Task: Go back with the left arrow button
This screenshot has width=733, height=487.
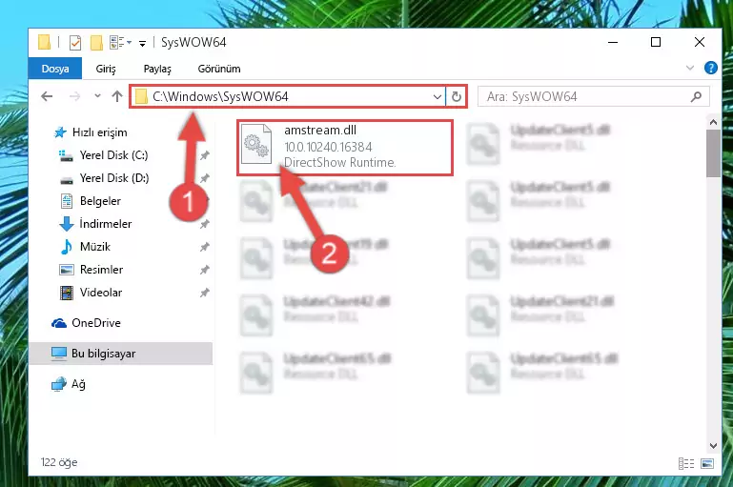Action: pyautogui.click(x=47, y=96)
